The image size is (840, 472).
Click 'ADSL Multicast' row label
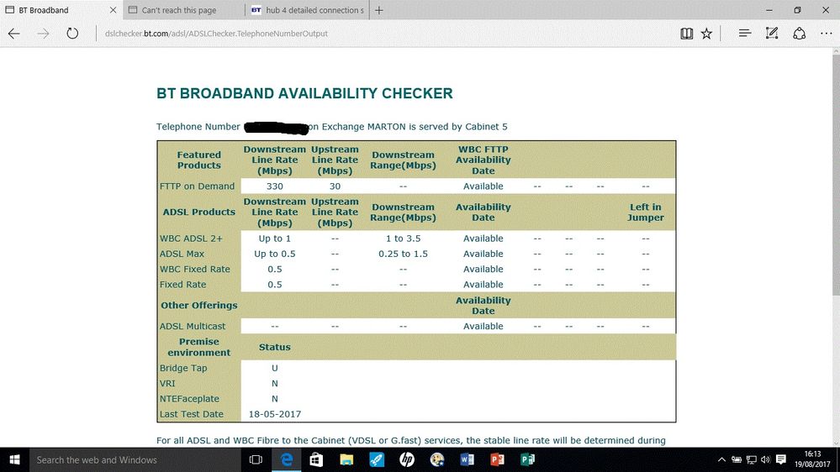coord(193,326)
